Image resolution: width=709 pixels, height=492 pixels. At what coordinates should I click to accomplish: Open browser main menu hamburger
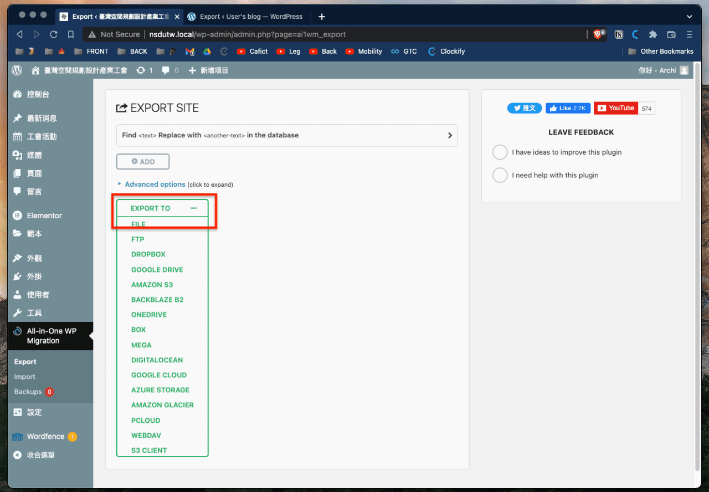(690, 34)
